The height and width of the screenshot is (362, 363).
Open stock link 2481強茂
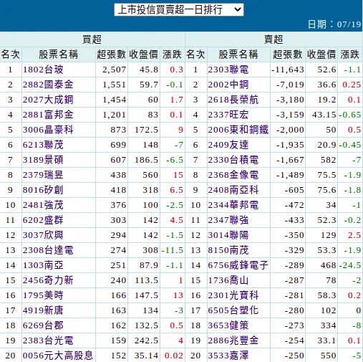43,205
